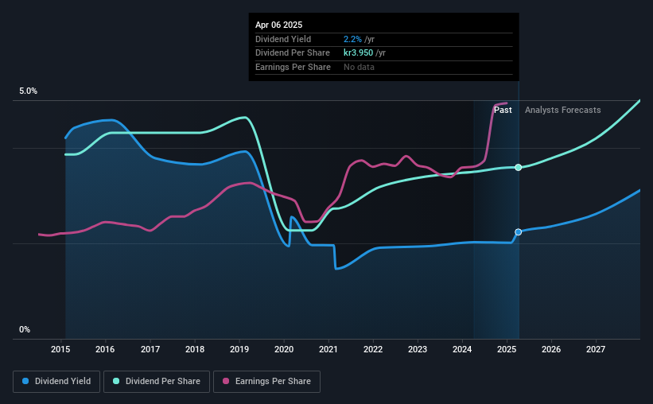
Task: Click the 2025 x-axis year label
Action: [x=507, y=349]
